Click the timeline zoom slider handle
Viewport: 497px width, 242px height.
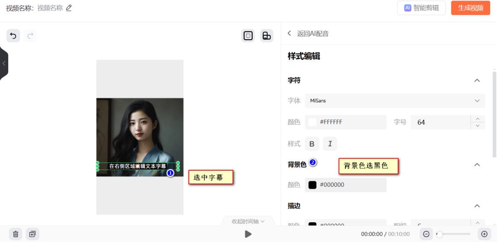click(439, 234)
